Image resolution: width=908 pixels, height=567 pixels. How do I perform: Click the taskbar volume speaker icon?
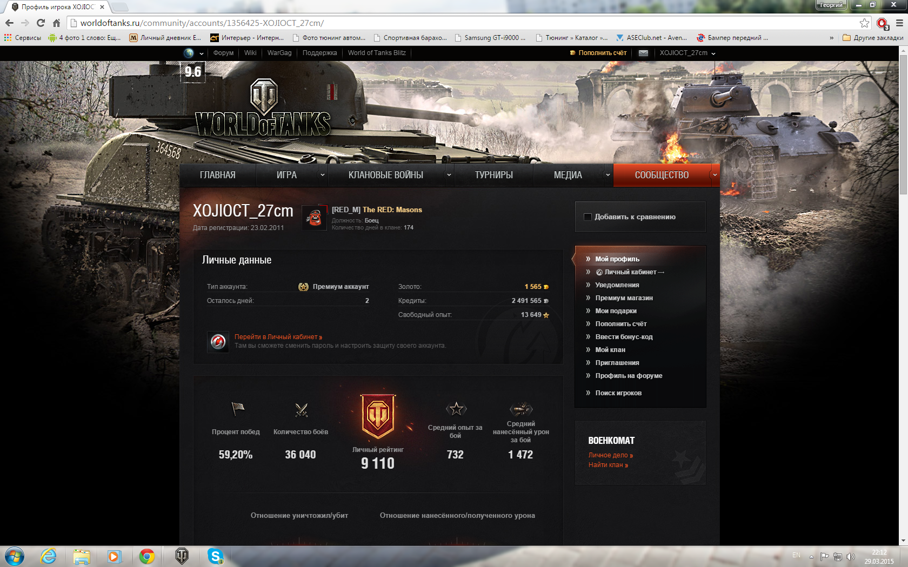click(x=851, y=556)
